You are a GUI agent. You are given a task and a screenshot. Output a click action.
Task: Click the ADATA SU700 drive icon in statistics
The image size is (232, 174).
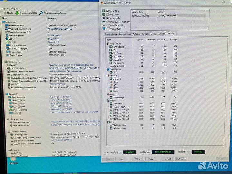pos(111,66)
